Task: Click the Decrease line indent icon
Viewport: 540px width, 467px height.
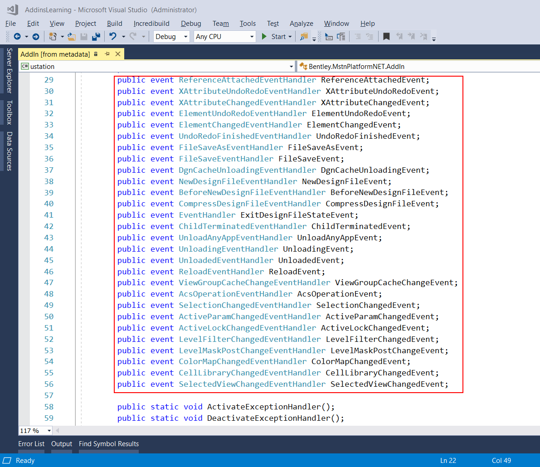Action: coord(358,37)
